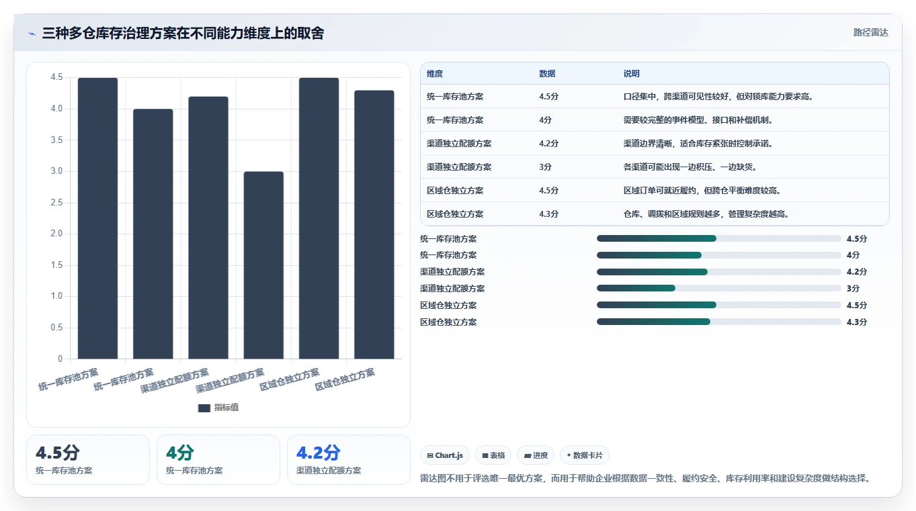The width and height of the screenshot is (916, 511).
Task: Click the 渠道独立配额方案 label of the 3分 progress bar
Action: pyautogui.click(x=452, y=288)
